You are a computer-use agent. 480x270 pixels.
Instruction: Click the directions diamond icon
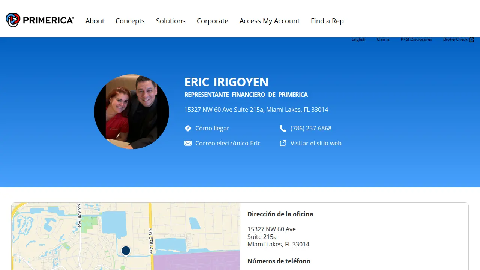[x=188, y=128]
